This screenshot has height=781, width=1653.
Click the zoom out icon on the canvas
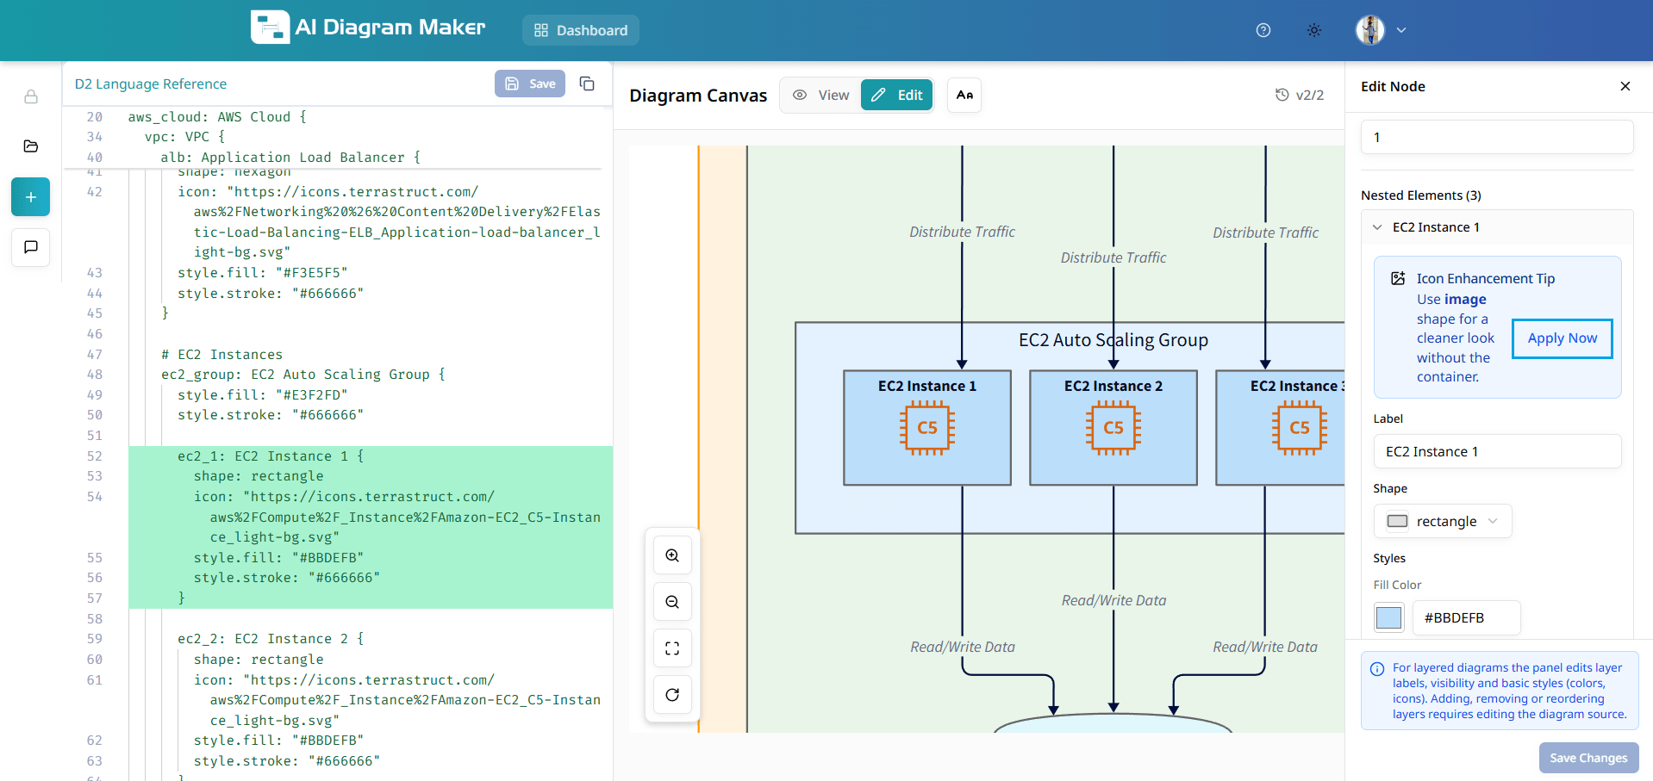click(x=672, y=602)
